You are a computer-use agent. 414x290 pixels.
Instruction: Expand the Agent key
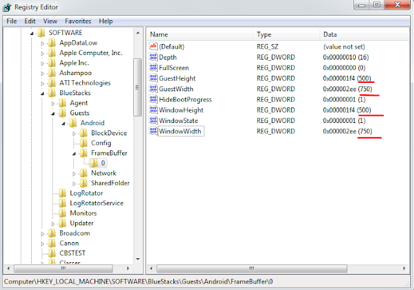(x=53, y=104)
